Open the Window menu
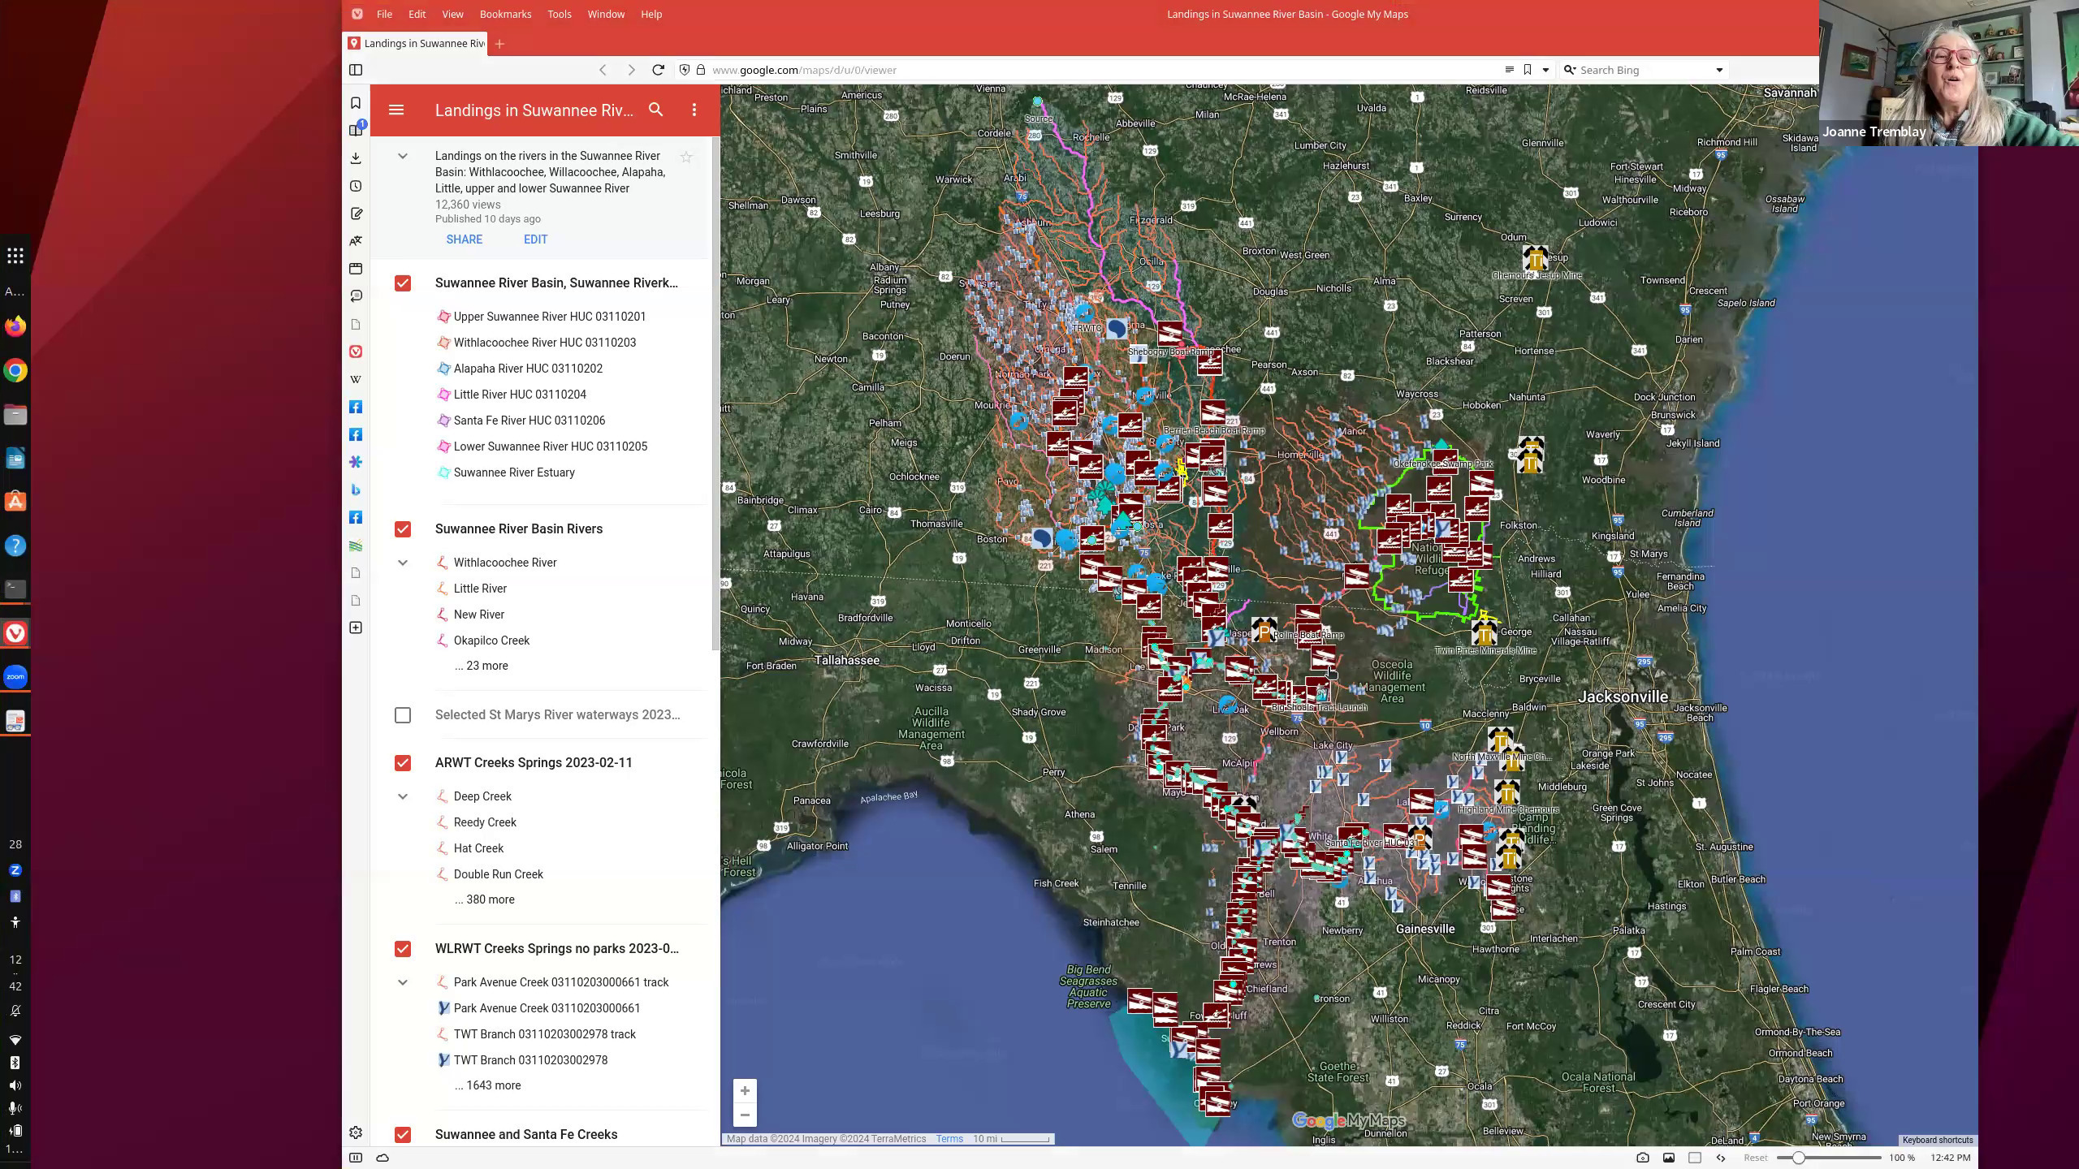This screenshot has height=1169, width=2079. 606,14
